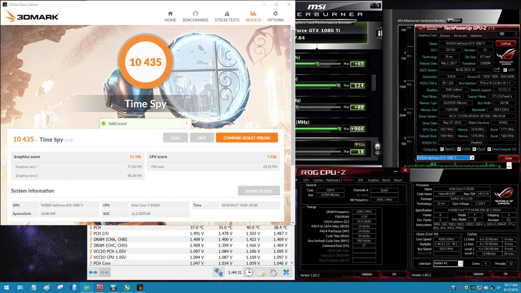The width and height of the screenshot is (521, 293).
Task: Open 3DMark Benchmarks tab
Action: pos(196,17)
